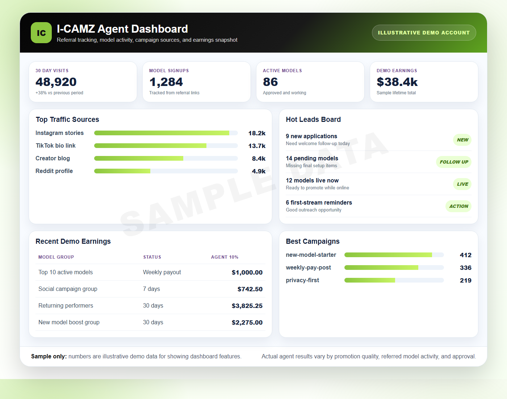Open the '14 pending models' lead

pos(378,162)
